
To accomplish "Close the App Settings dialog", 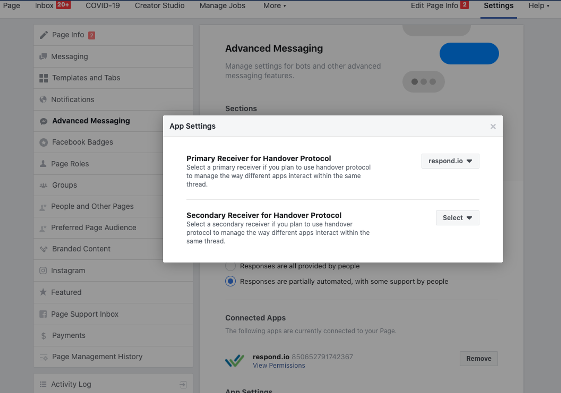I will tap(493, 127).
